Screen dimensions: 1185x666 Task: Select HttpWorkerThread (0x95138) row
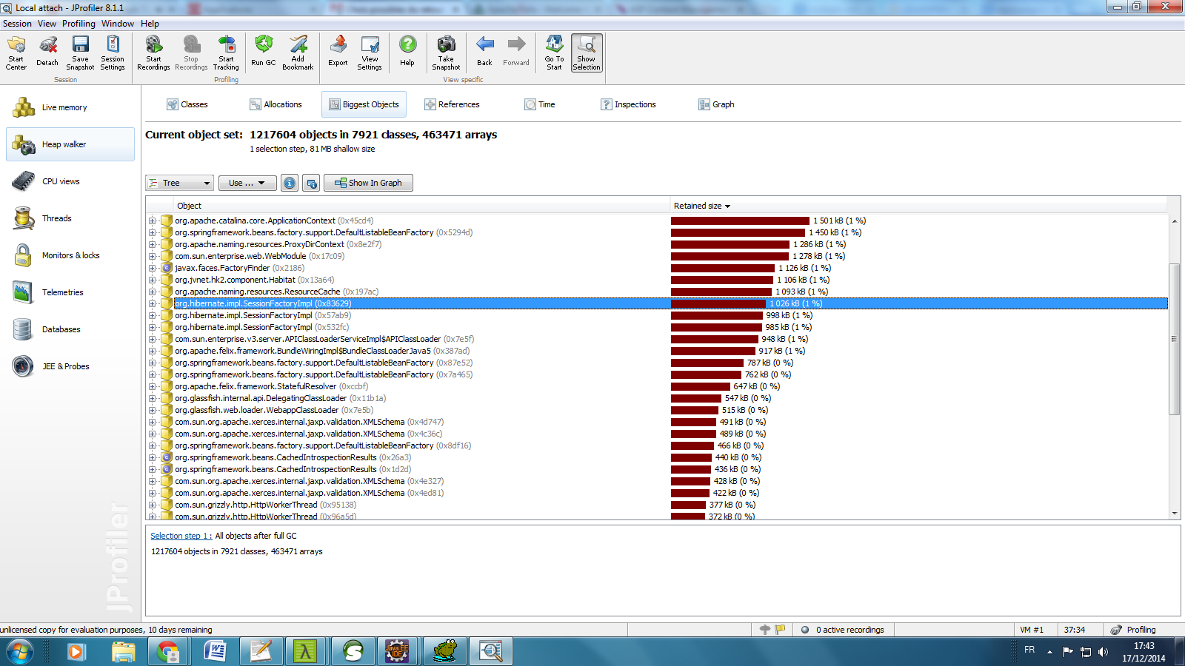[x=656, y=505]
